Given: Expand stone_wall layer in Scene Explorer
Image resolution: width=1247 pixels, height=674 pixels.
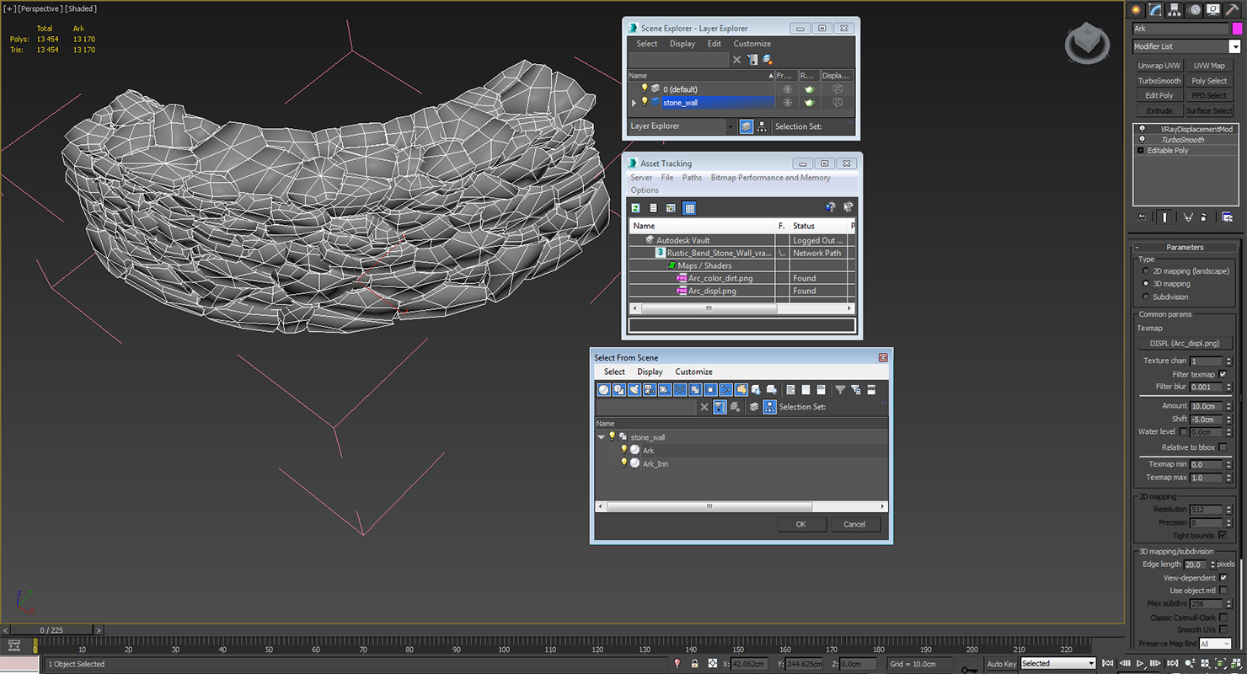Looking at the screenshot, I should coord(634,103).
